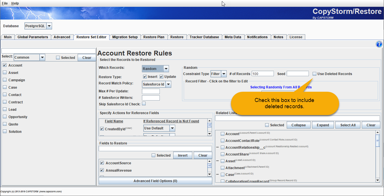
Task: Click Clear in Fields to Restore
Action: click(203, 155)
